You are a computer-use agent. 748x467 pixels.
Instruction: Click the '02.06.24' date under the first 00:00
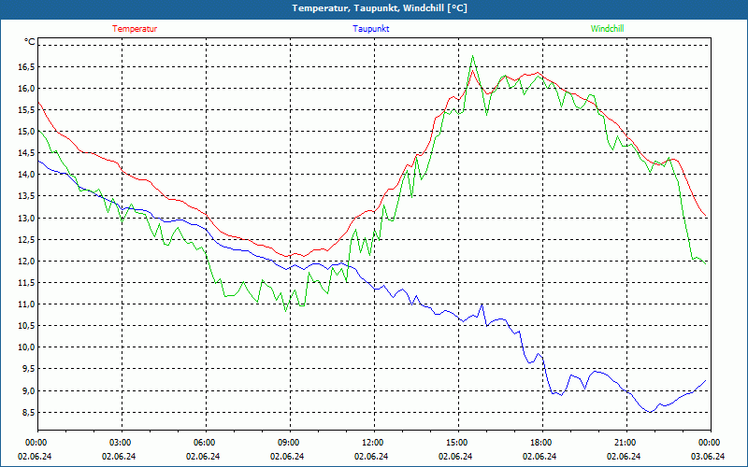(x=35, y=457)
